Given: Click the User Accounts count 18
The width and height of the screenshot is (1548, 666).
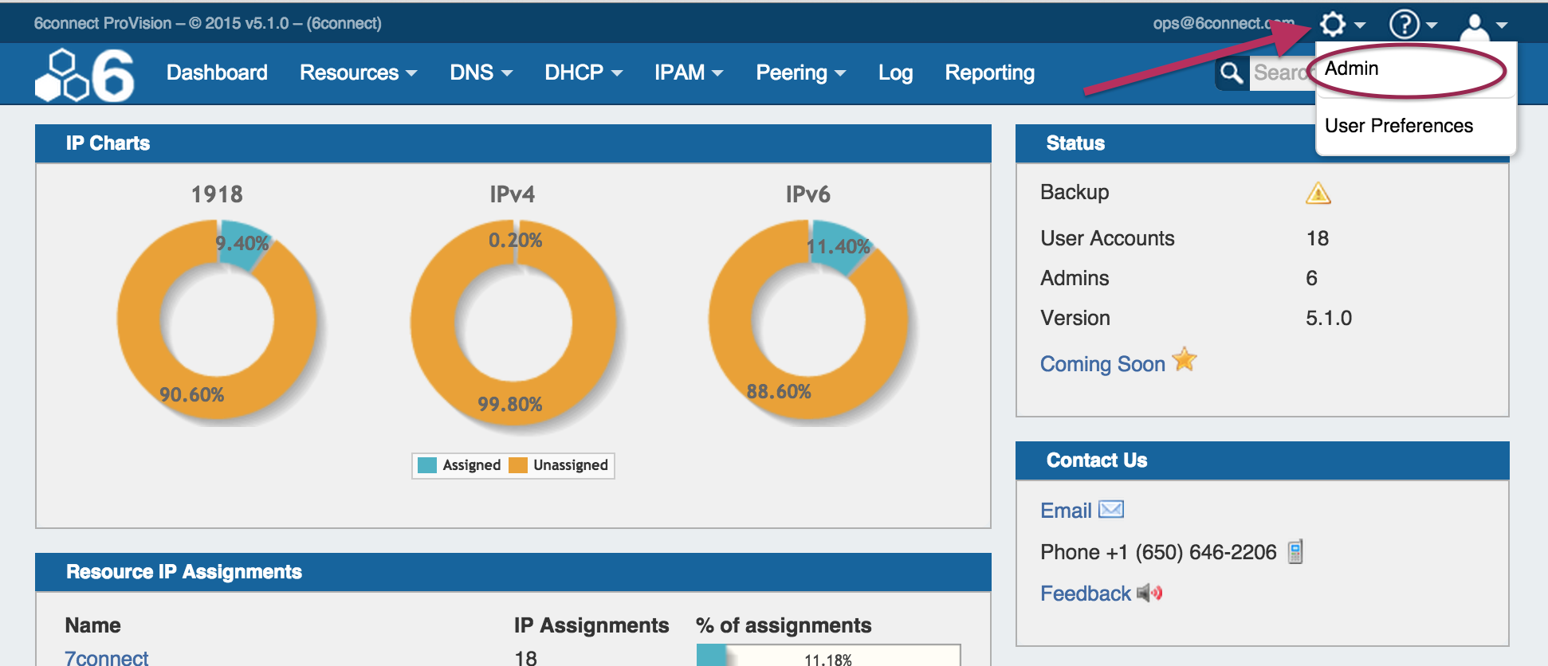Looking at the screenshot, I should [x=1318, y=238].
